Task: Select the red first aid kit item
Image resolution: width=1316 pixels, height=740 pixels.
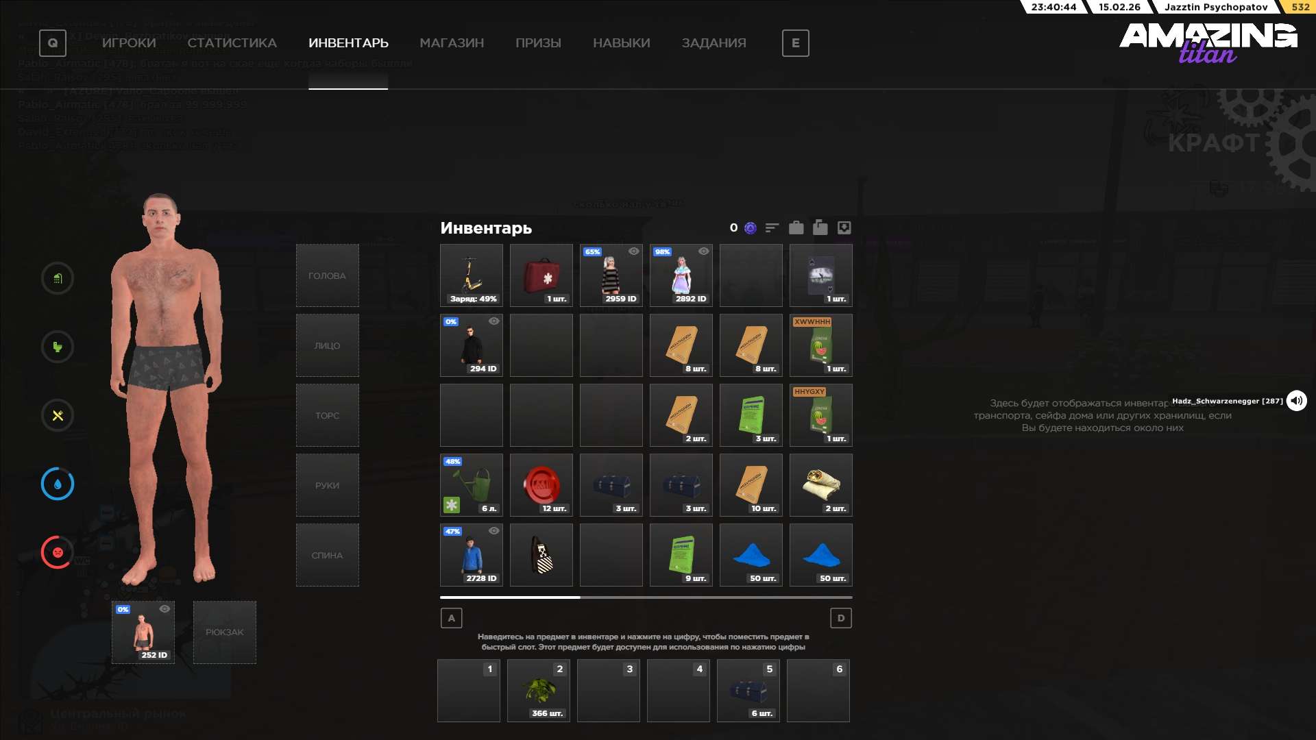Action: tap(541, 275)
